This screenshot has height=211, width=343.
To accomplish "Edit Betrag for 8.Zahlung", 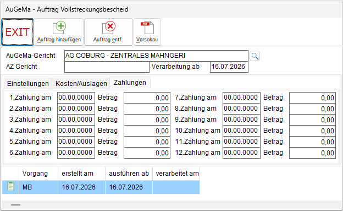I will [312, 109].
